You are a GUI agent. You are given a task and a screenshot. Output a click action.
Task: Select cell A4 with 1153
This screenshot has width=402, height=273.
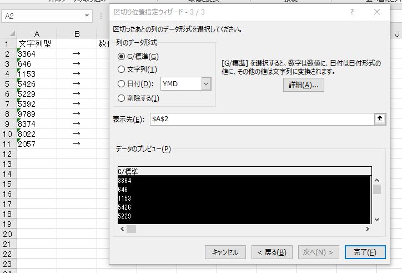click(37, 74)
